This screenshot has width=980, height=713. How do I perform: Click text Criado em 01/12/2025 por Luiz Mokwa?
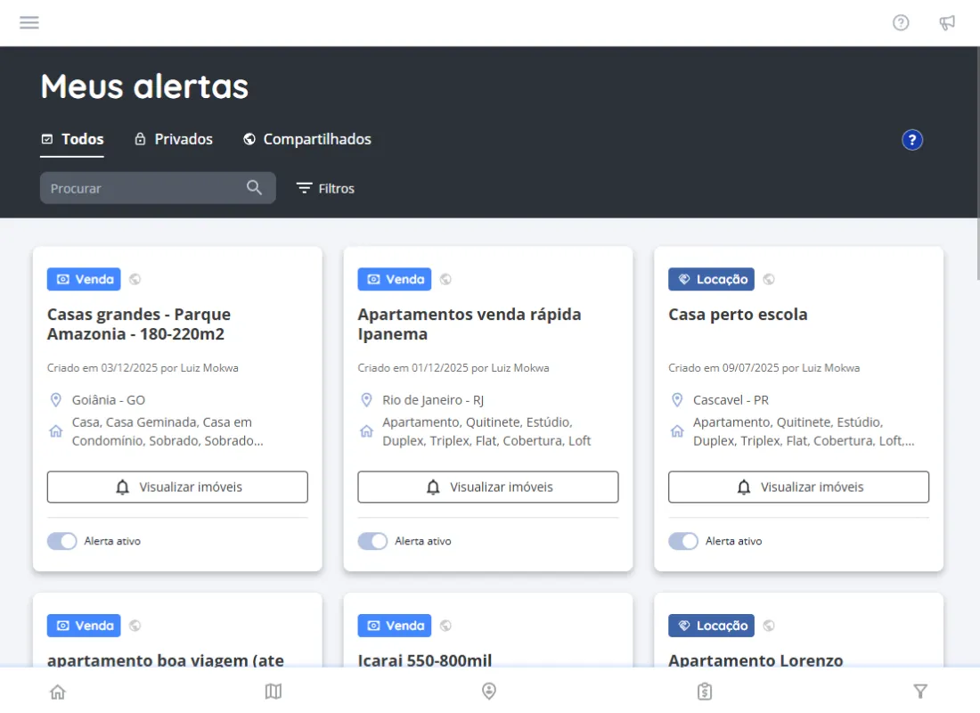[x=453, y=368]
